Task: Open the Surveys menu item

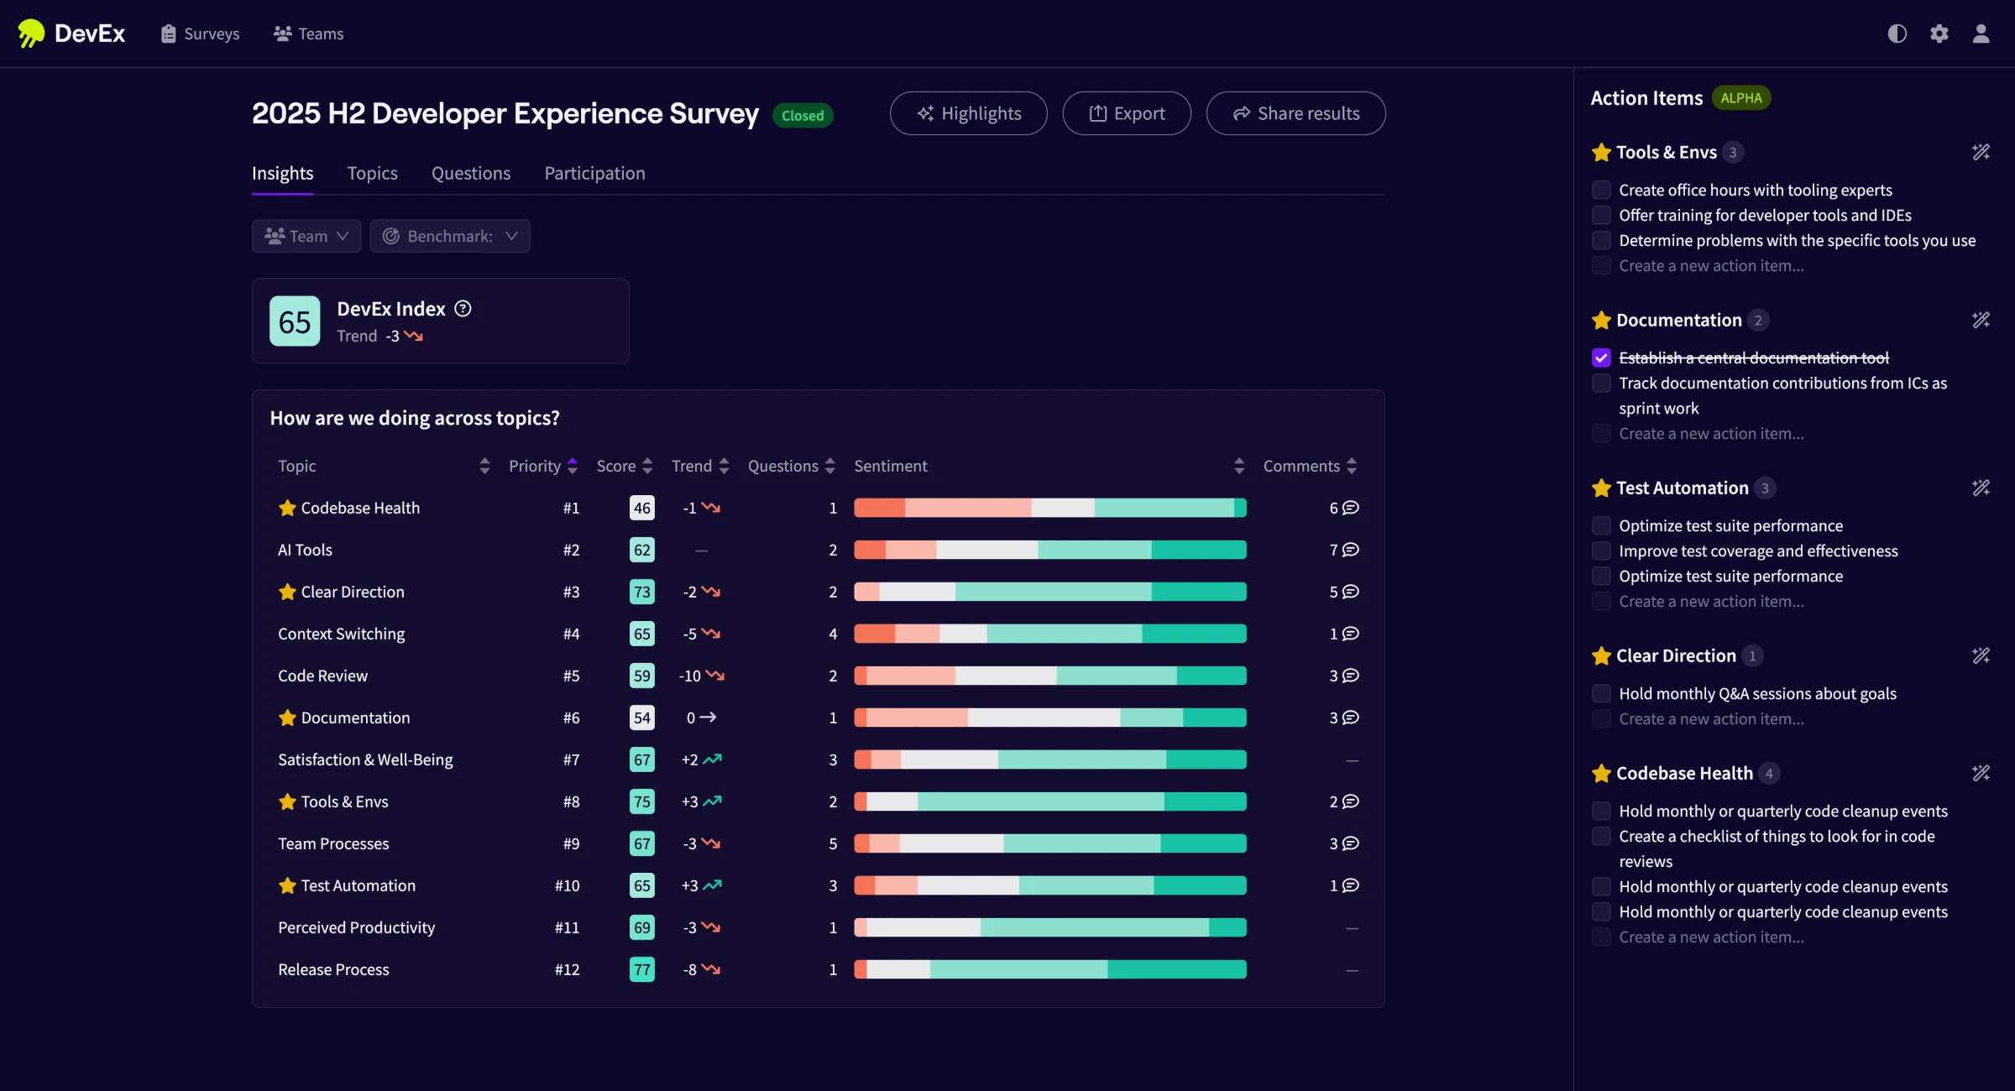Action: [x=201, y=34]
